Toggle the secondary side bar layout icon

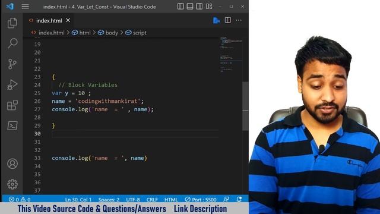click(199, 7)
